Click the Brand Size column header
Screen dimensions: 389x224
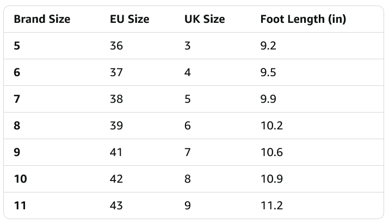pos(42,20)
